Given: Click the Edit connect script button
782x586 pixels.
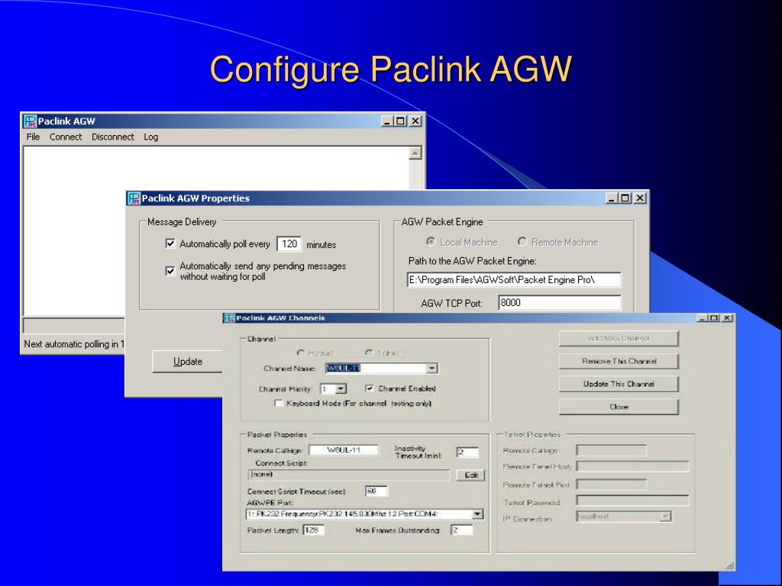Looking at the screenshot, I should click(470, 475).
